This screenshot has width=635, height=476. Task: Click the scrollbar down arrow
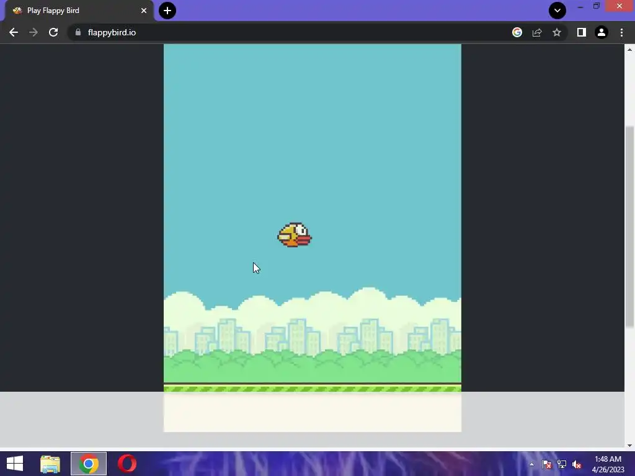(x=629, y=445)
